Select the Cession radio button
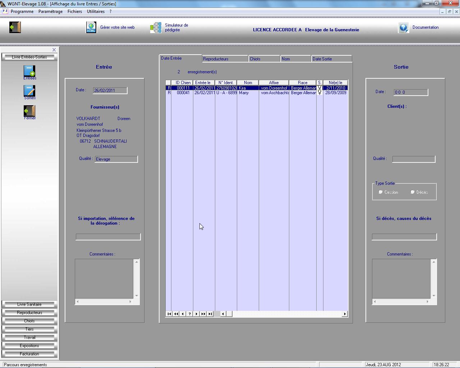 pos(381,192)
